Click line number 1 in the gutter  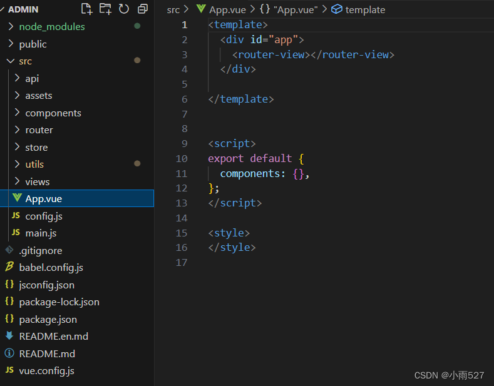point(185,24)
